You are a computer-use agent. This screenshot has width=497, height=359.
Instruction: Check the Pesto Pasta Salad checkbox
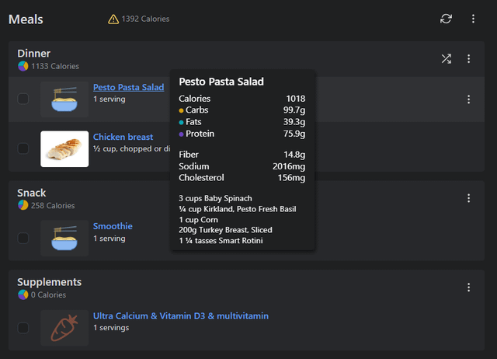coord(23,99)
